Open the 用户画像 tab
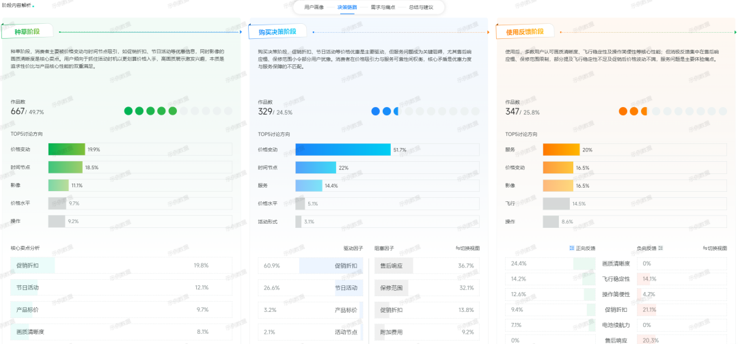Screen dimensions: 738x344 pos(314,8)
